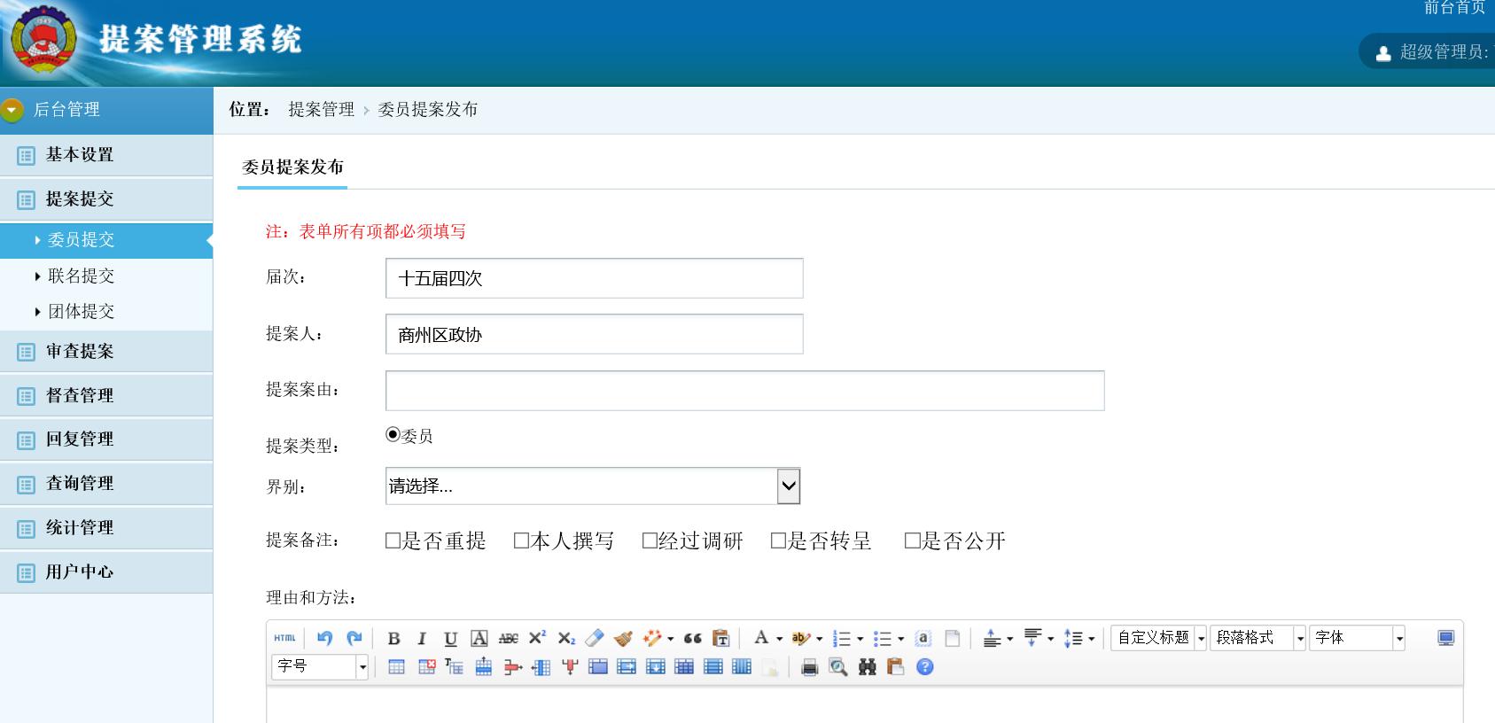Check the 是否重提 checkbox
The image size is (1495, 723).
(393, 540)
